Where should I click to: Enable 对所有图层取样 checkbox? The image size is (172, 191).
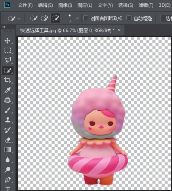[86, 18]
